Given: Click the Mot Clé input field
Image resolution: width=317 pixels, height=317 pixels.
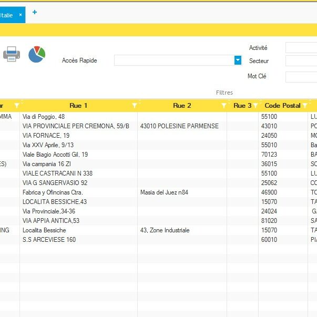Looking at the screenshot, I should pos(301,77).
